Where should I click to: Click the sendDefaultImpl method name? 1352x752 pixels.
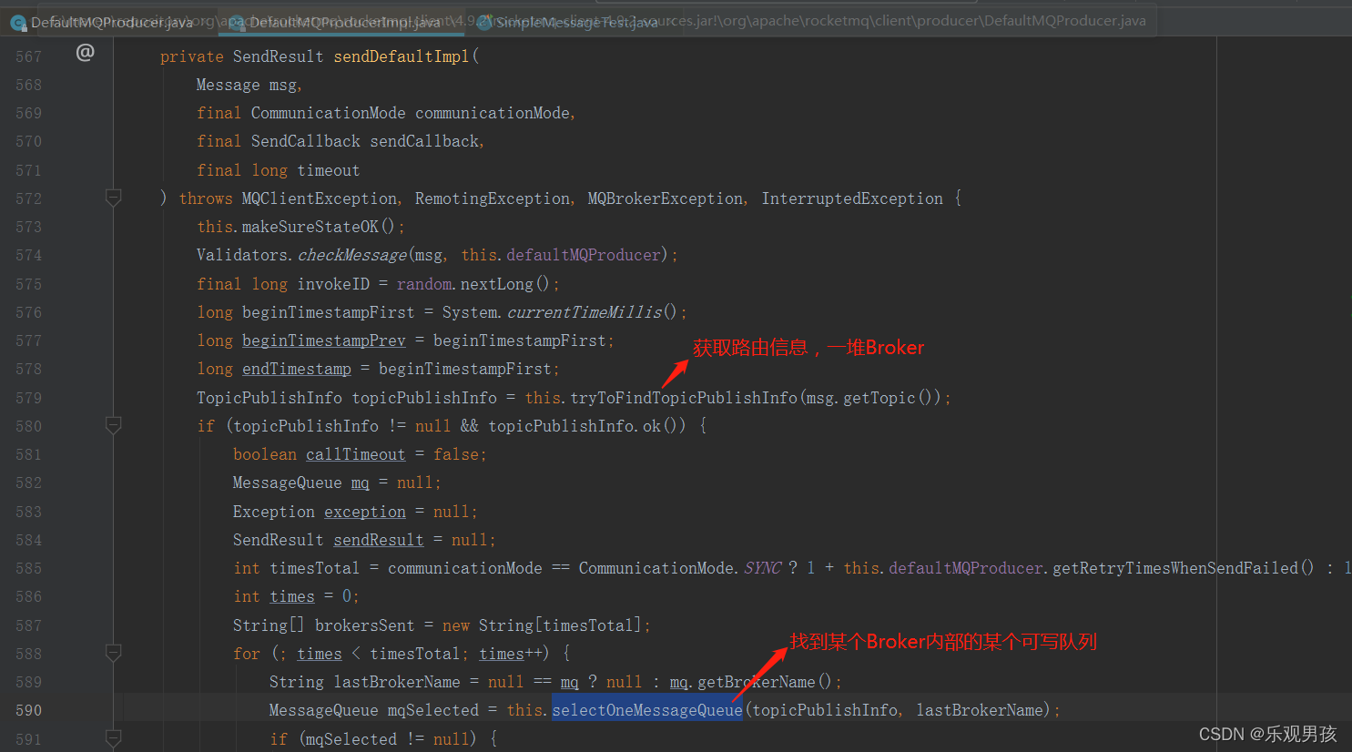[402, 56]
